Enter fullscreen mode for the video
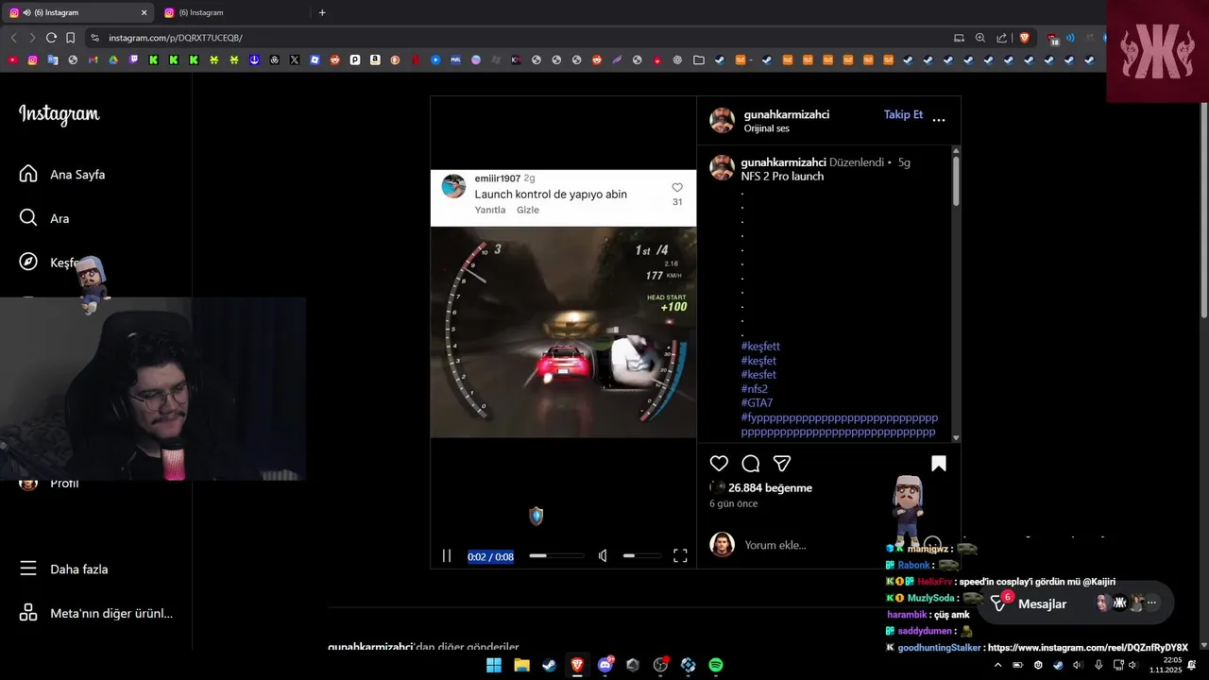Screen dimensions: 1209x680 pos(680,556)
